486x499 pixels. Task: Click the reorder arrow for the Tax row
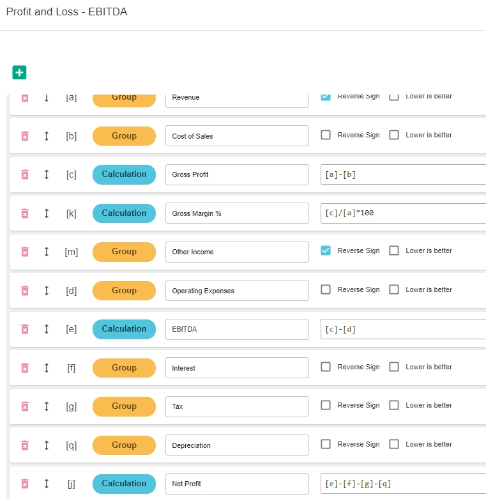47,406
